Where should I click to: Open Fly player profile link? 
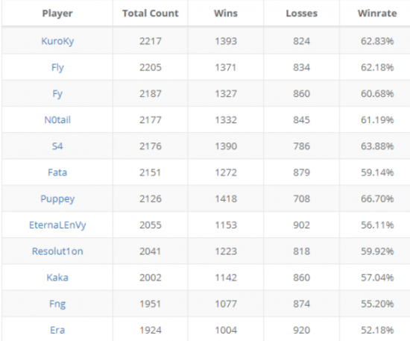tap(57, 68)
